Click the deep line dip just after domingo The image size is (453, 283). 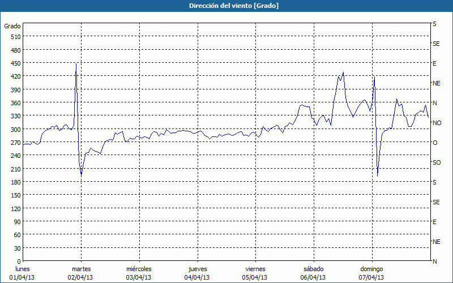pyautogui.click(x=378, y=176)
